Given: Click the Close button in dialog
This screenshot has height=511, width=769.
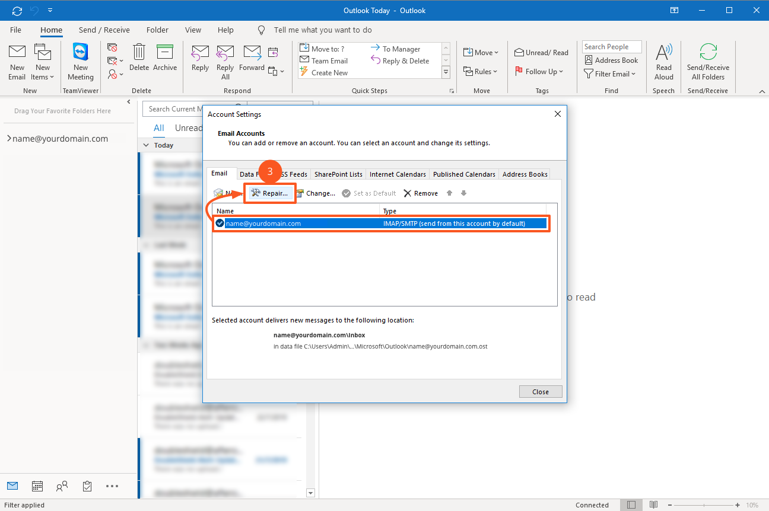Looking at the screenshot, I should click(540, 392).
